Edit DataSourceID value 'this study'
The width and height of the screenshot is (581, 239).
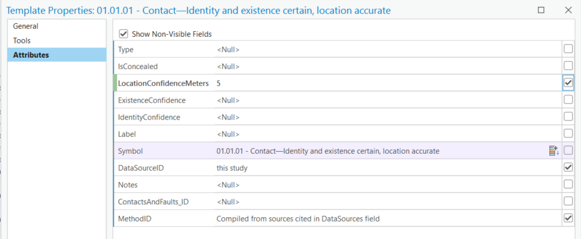point(388,168)
